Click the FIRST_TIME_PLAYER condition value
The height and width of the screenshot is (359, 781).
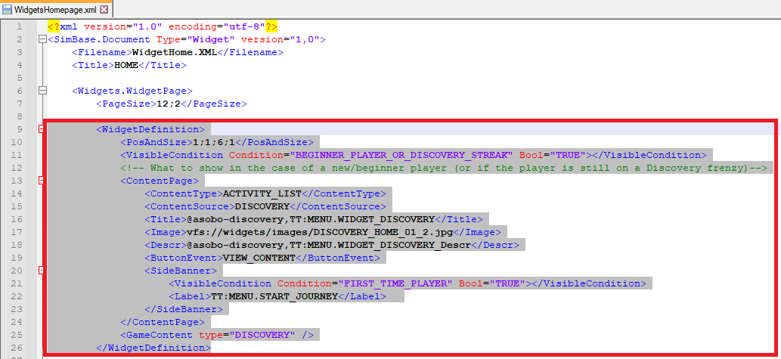395,283
